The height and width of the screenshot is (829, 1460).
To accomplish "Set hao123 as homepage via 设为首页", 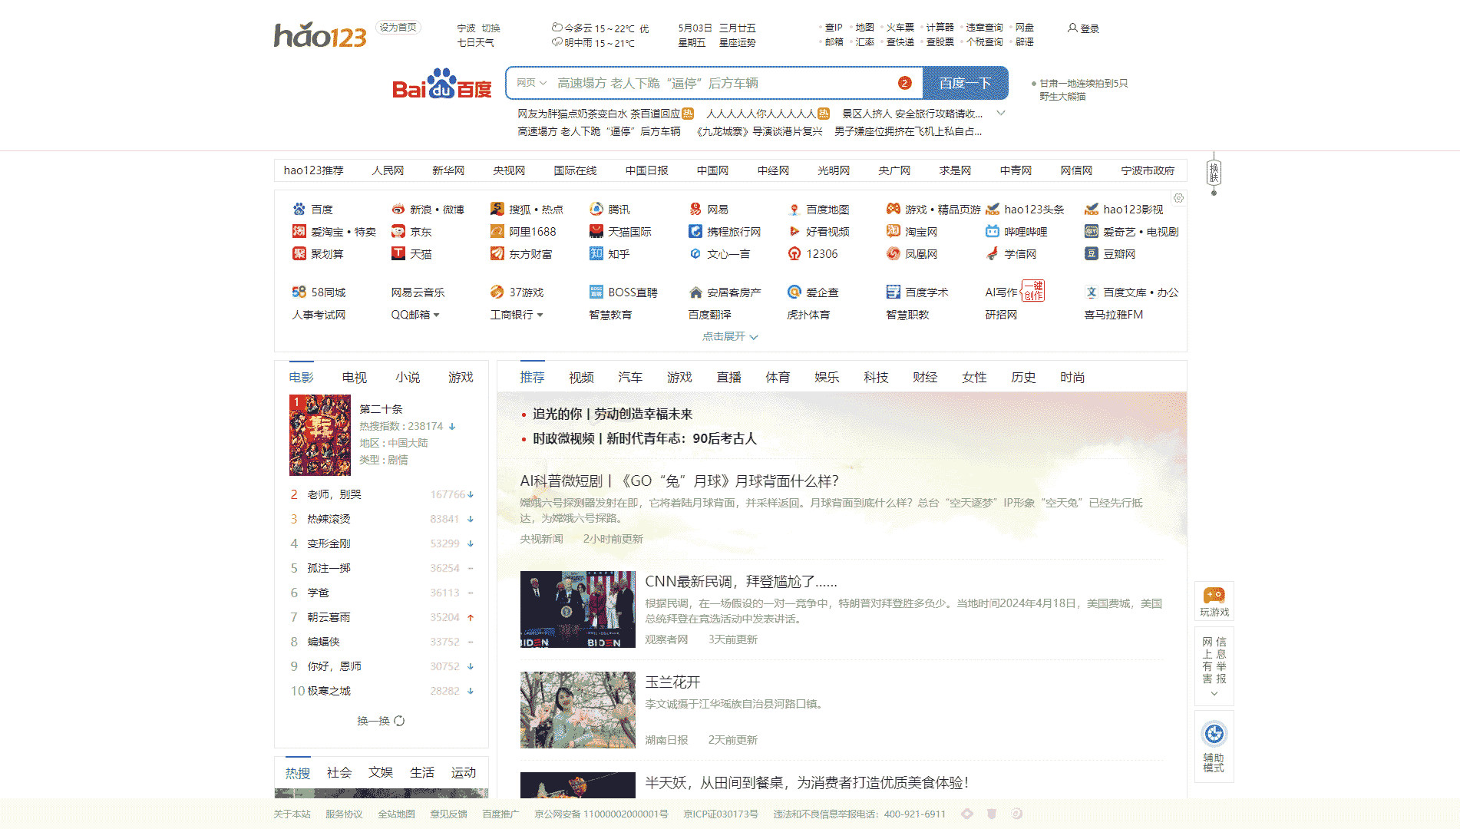I will click(398, 28).
